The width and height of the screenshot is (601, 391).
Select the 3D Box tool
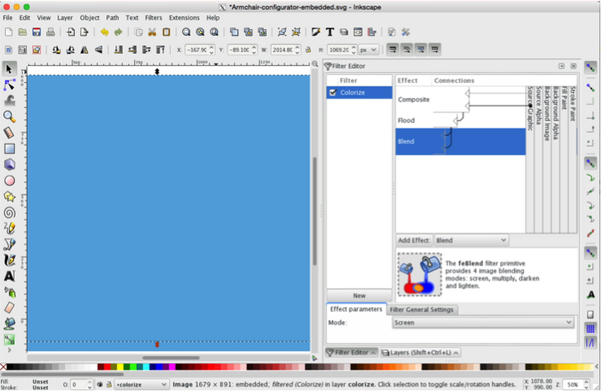(9, 165)
